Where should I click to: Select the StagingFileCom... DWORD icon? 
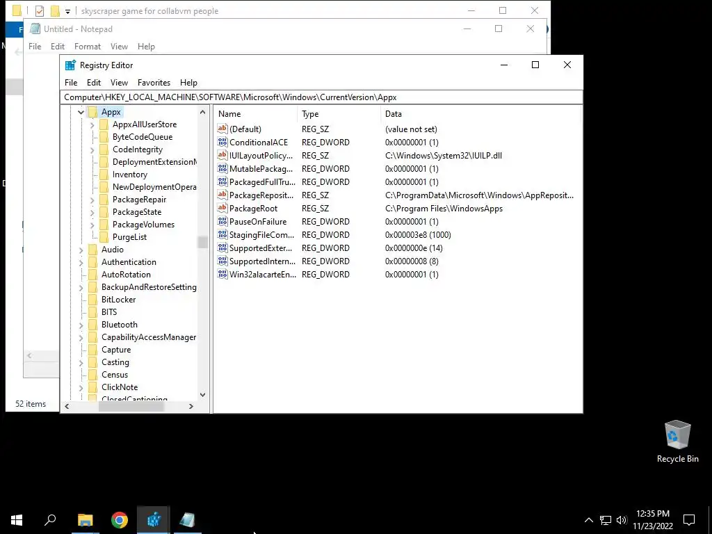222,234
